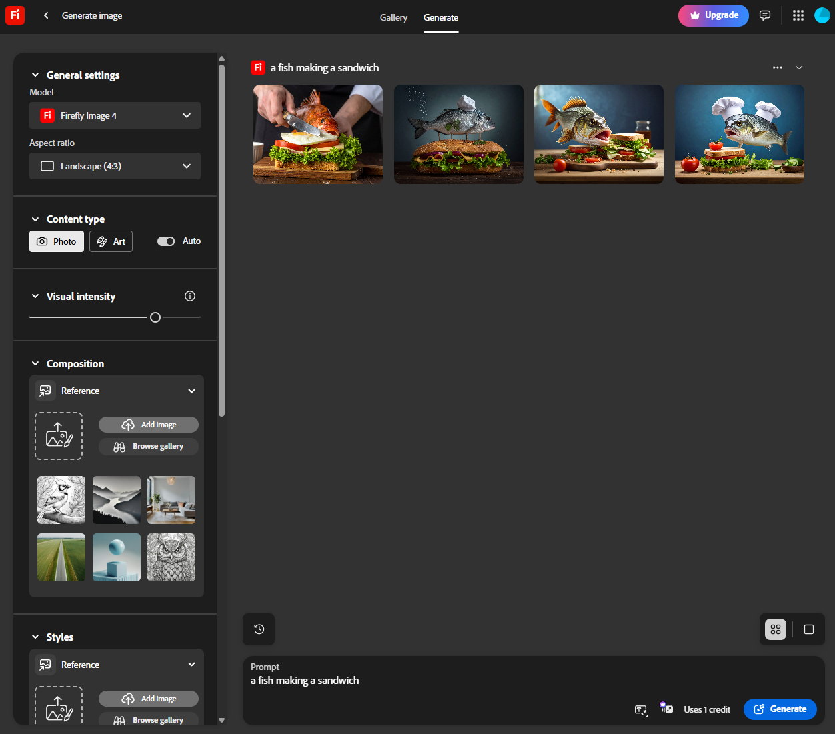Viewport: 835px width, 734px height.
Task: Click the Generate tab at the top
Action: [440, 18]
